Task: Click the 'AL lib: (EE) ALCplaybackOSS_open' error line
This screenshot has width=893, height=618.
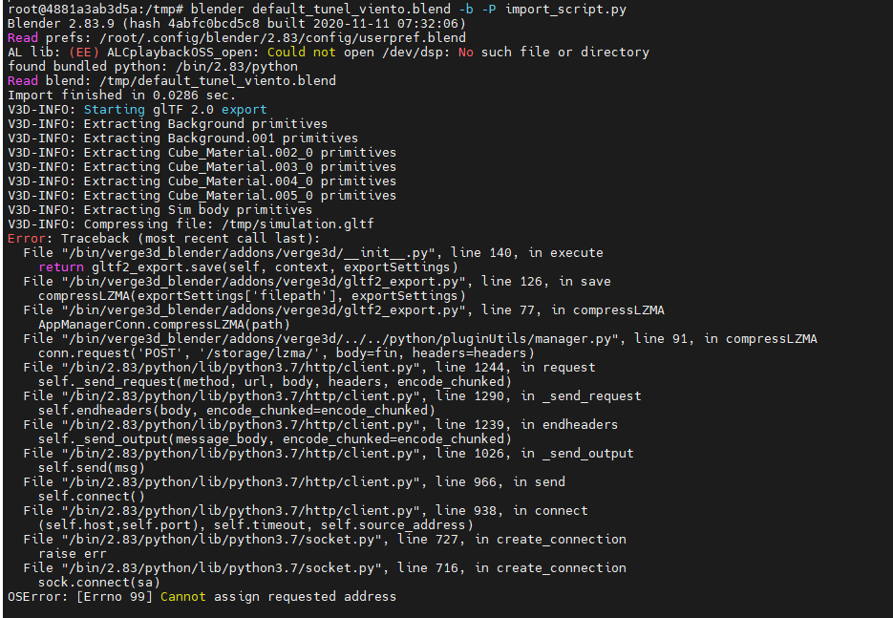Action: tap(328, 53)
